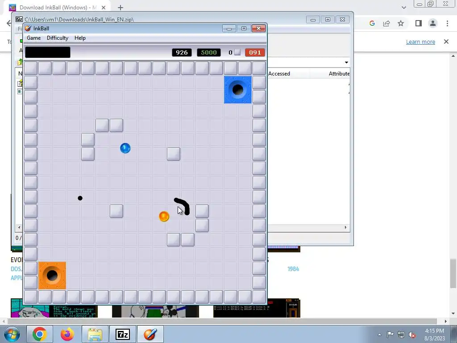
Task: Click the Learn more link
Action: pyautogui.click(x=420, y=42)
